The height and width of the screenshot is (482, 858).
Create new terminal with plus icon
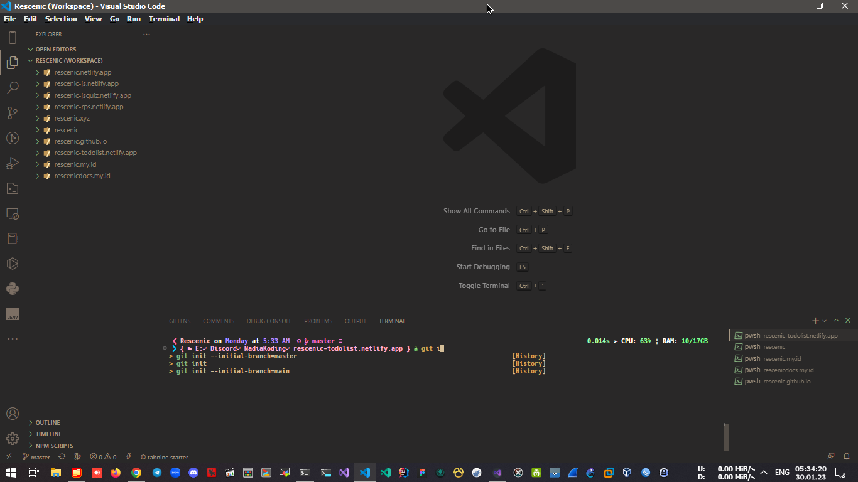[x=815, y=321]
